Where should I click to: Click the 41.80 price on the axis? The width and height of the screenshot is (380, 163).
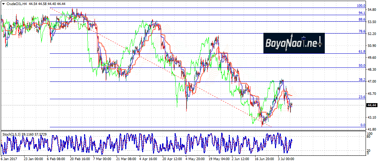(371, 129)
